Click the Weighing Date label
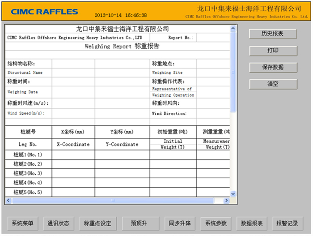The height and width of the screenshot is (236, 313). pos(22,92)
